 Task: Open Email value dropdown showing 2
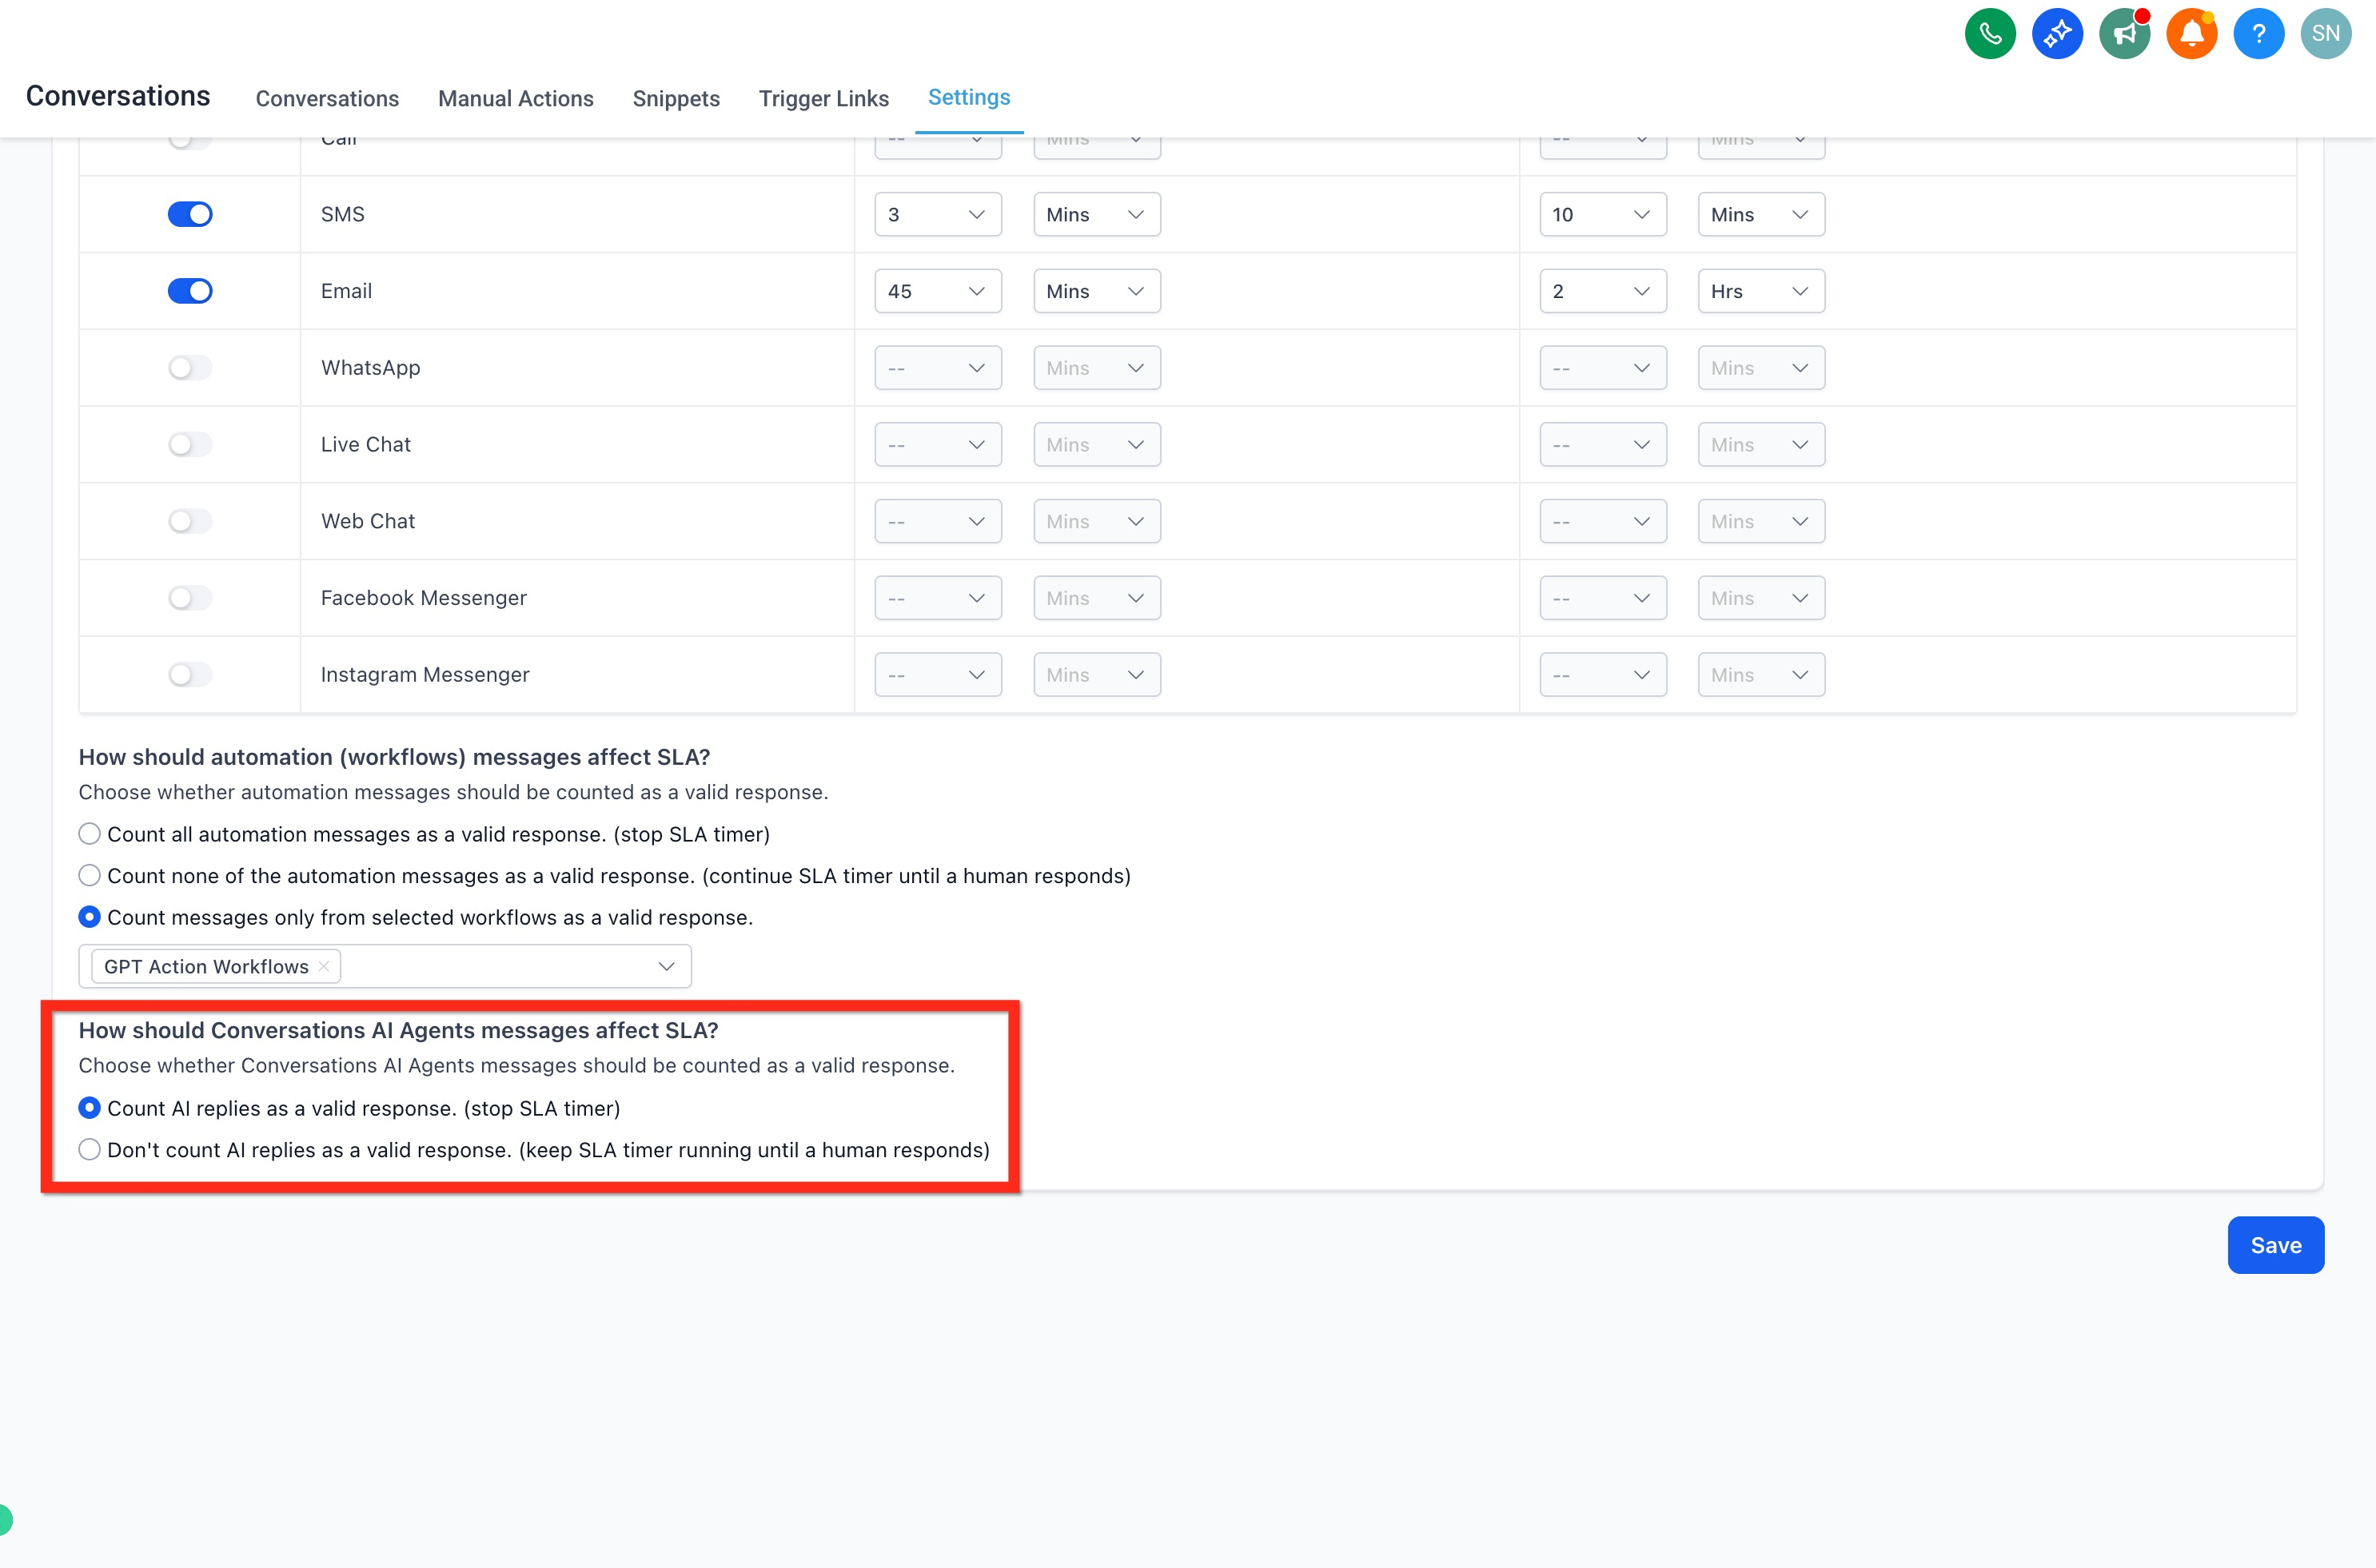tap(1603, 291)
